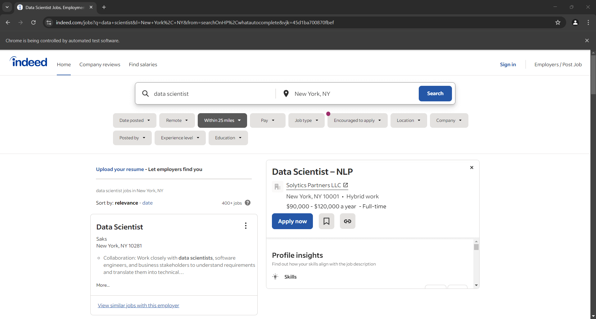The width and height of the screenshot is (596, 319).
Task: Close the Data Scientist – NLP panel
Action: (472, 168)
